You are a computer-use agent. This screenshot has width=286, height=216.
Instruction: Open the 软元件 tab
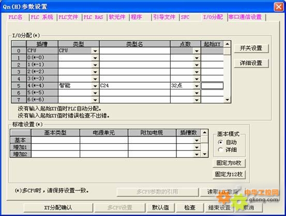117,18
